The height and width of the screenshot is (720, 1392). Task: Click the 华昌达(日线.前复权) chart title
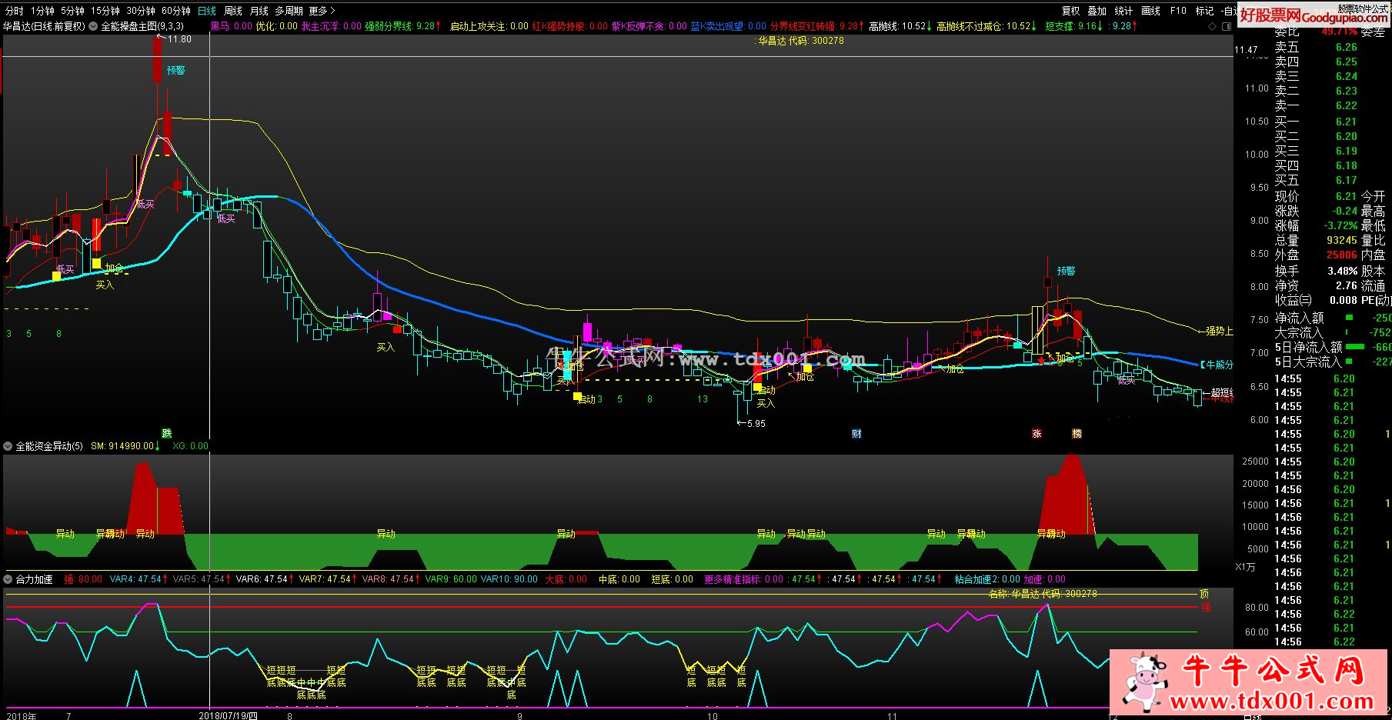(x=44, y=26)
